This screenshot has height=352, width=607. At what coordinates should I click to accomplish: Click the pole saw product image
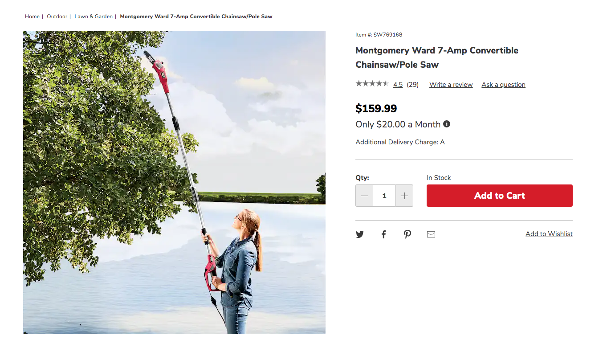point(174,182)
